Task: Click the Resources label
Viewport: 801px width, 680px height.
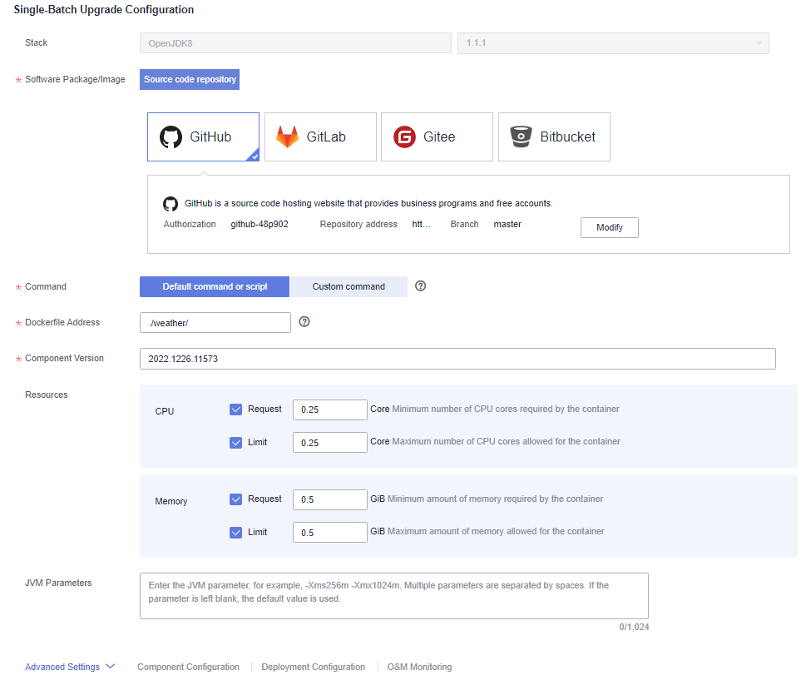Action: point(47,395)
